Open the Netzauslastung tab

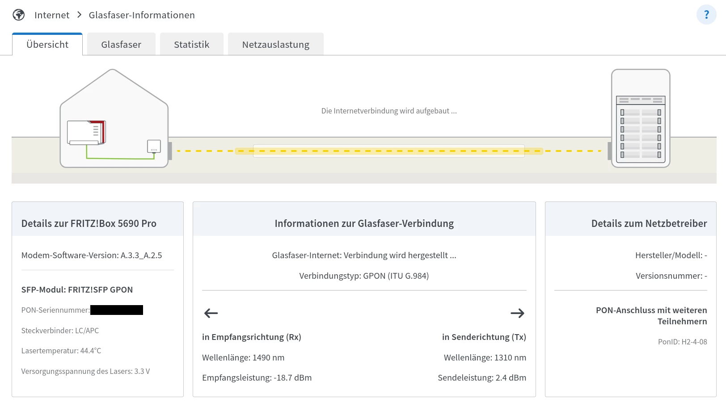point(275,45)
